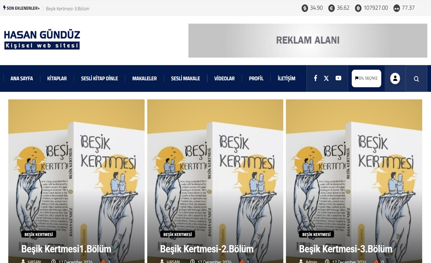
Task: Click the euro exchange rate icon
Action: pos(331,8)
